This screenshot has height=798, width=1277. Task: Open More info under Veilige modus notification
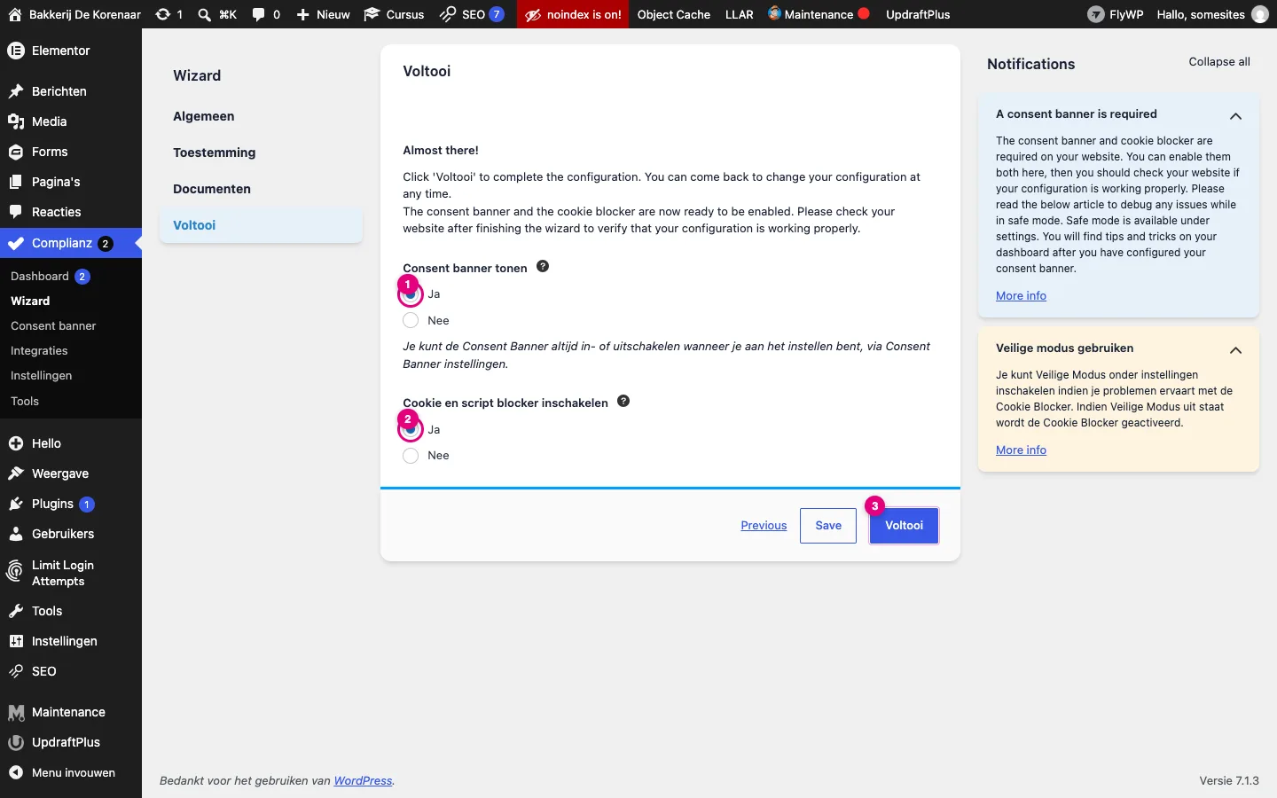point(1021,450)
